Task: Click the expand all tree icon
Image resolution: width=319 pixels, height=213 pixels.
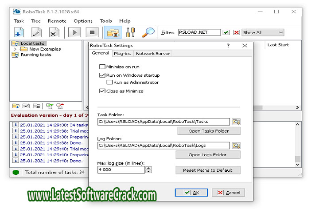Action: point(49,106)
